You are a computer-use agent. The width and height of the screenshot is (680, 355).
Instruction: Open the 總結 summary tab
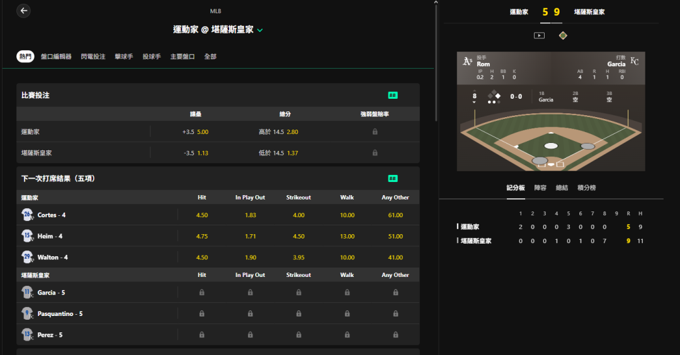tap(562, 188)
